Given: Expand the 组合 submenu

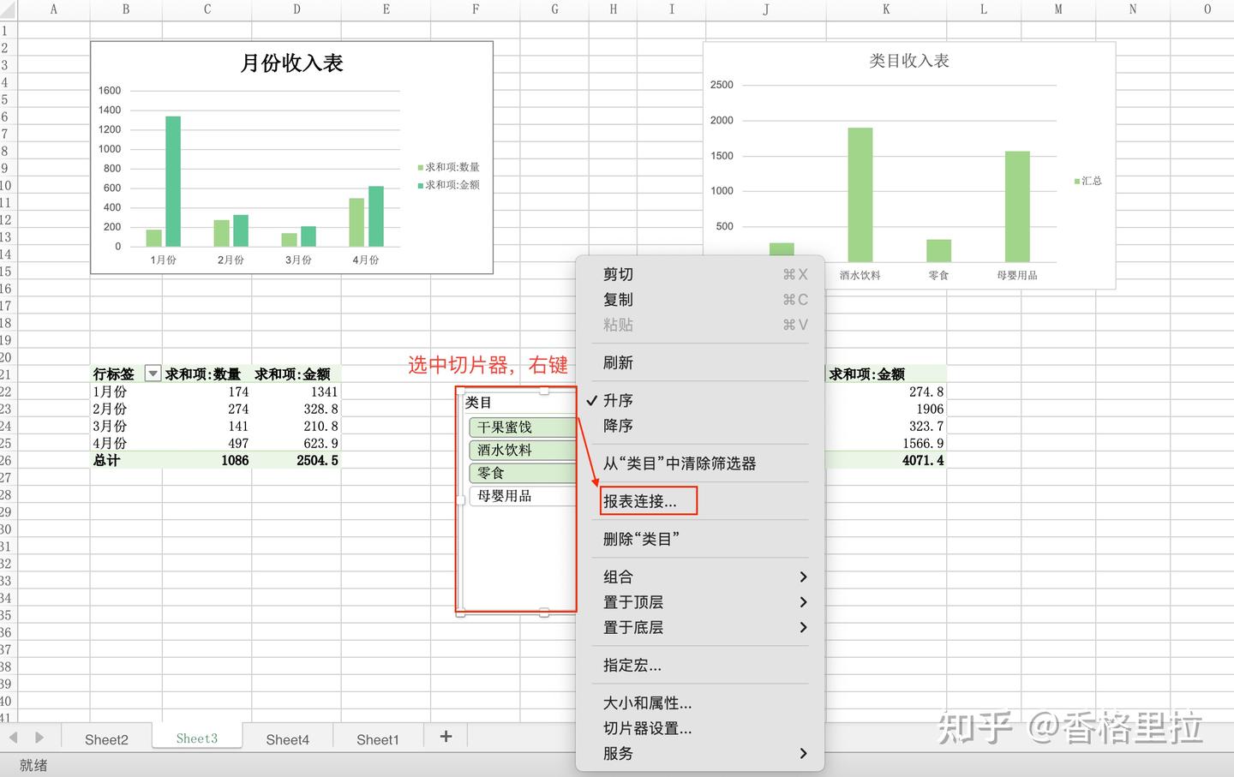Looking at the screenshot, I should pyautogui.click(x=699, y=577).
